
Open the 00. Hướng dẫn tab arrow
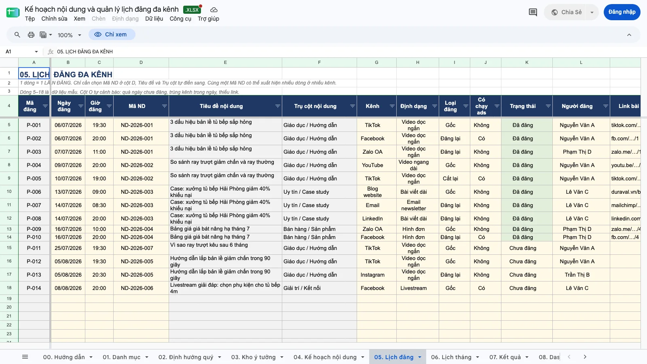tap(91, 357)
